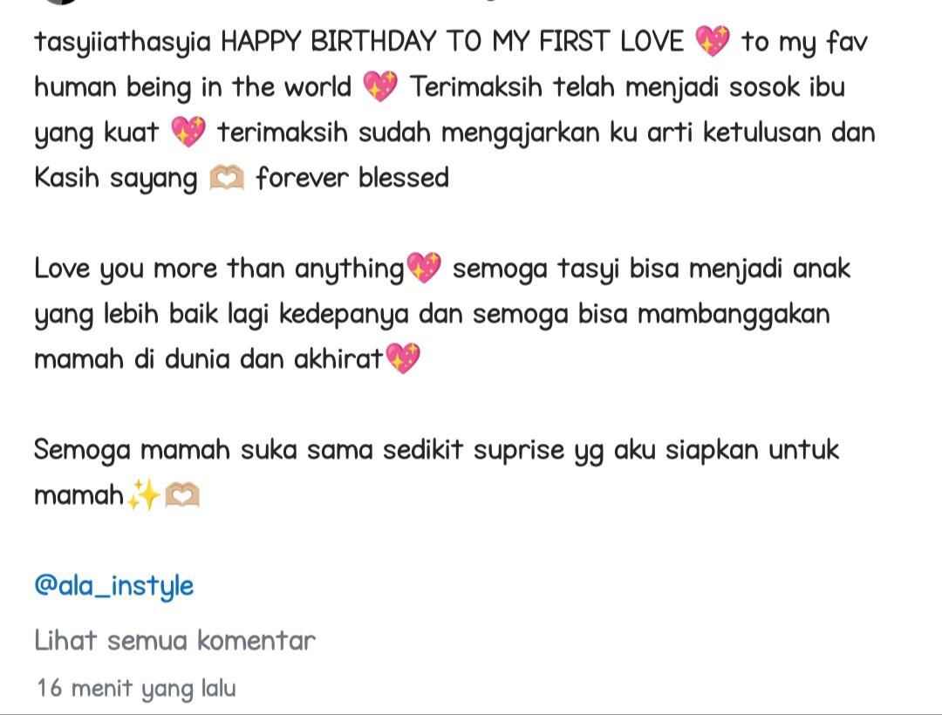The image size is (942, 715).
Task: Click the "human being in the world" text
Action: (x=192, y=87)
